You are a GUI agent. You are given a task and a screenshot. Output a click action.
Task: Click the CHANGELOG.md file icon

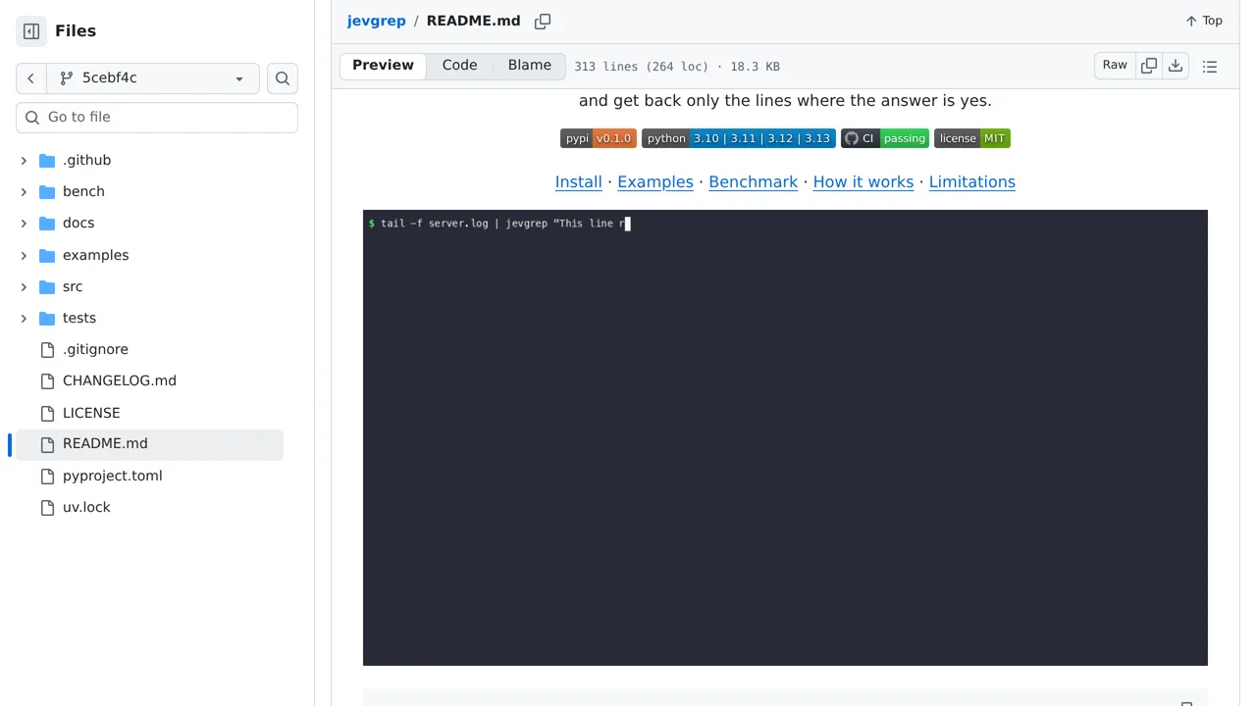click(47, 381)
